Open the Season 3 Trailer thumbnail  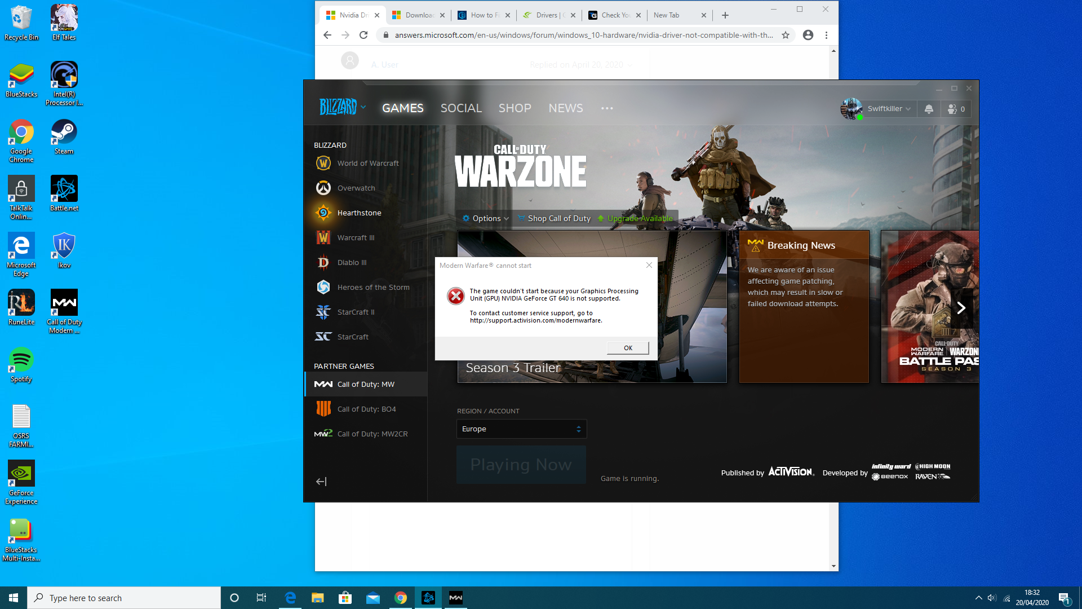point(592,307)
